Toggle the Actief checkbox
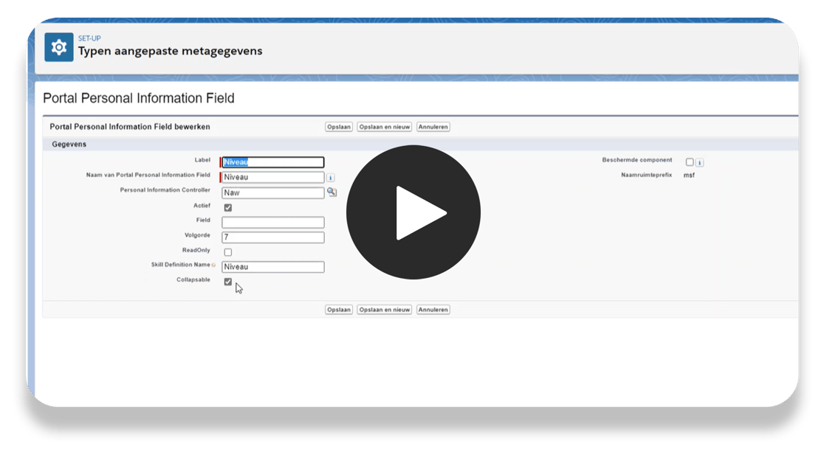The image size is (827, 449). (228, 207)
